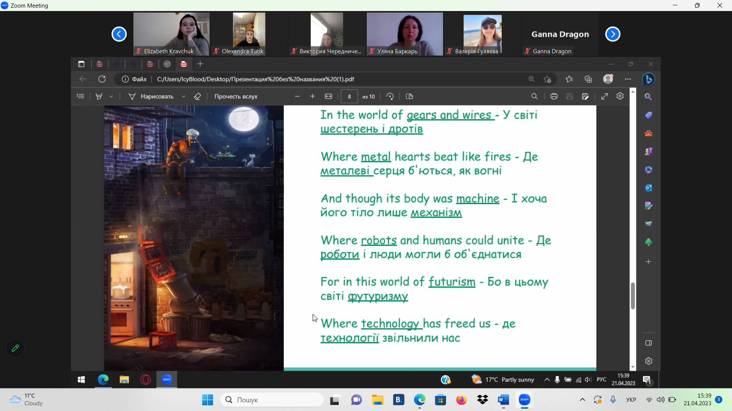Fit PDF to page width

[329, 96]
